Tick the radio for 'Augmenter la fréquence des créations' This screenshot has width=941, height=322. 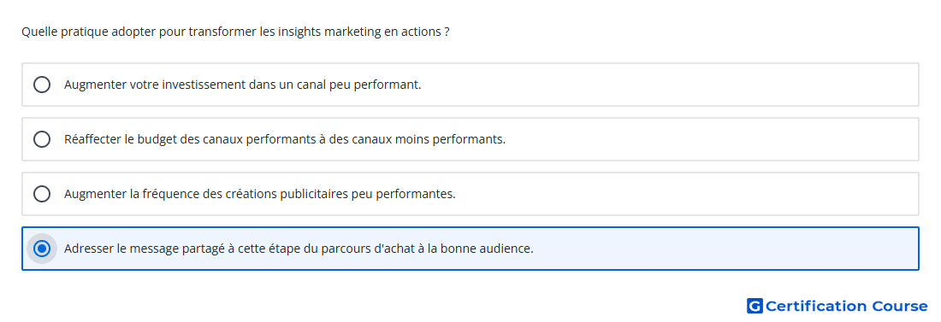coord(41,194)
